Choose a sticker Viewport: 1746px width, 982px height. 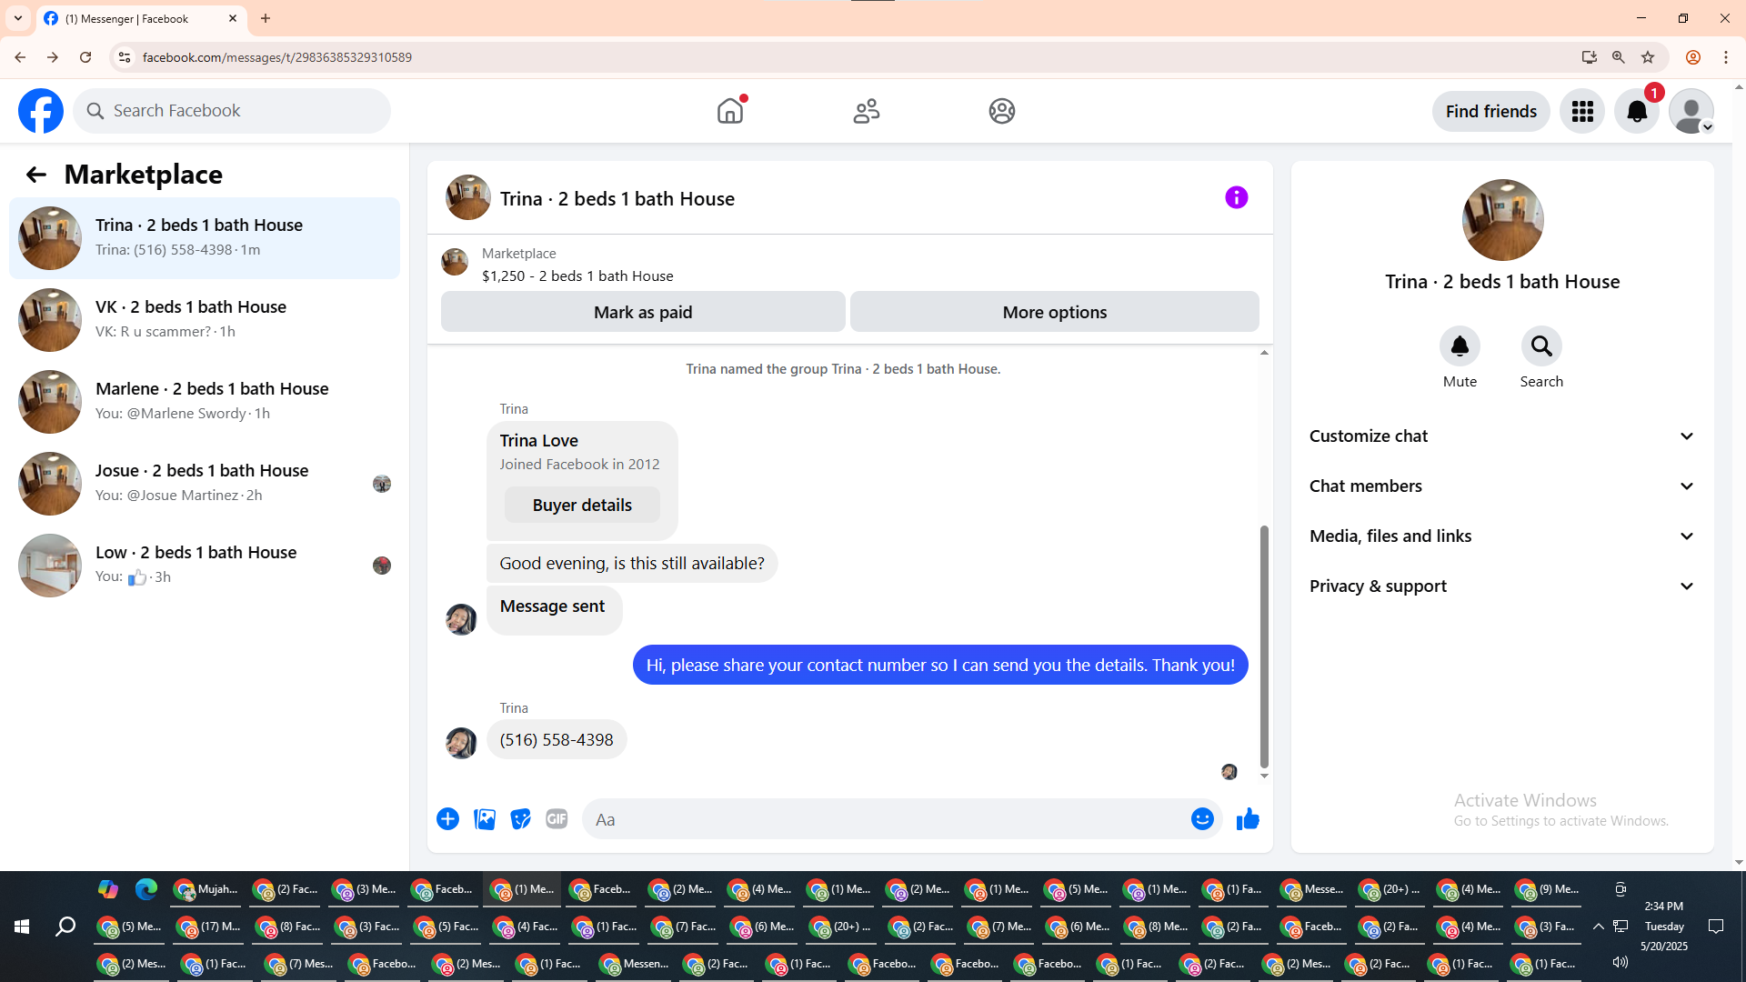(520, 819)
